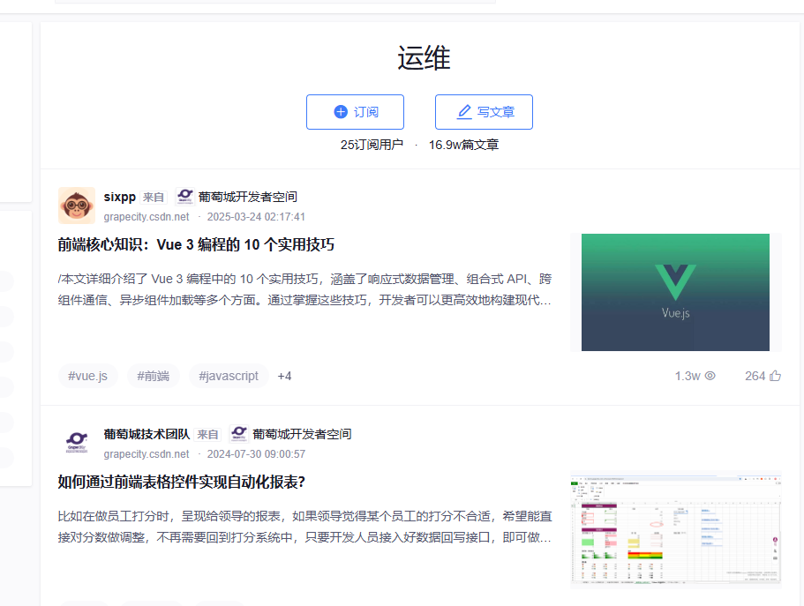This screenshot has width=804, height=606.
Task: Open article 前端核心知识：Vue 3 编程的 10 个实用技巧
Action: tap(196, 244)
